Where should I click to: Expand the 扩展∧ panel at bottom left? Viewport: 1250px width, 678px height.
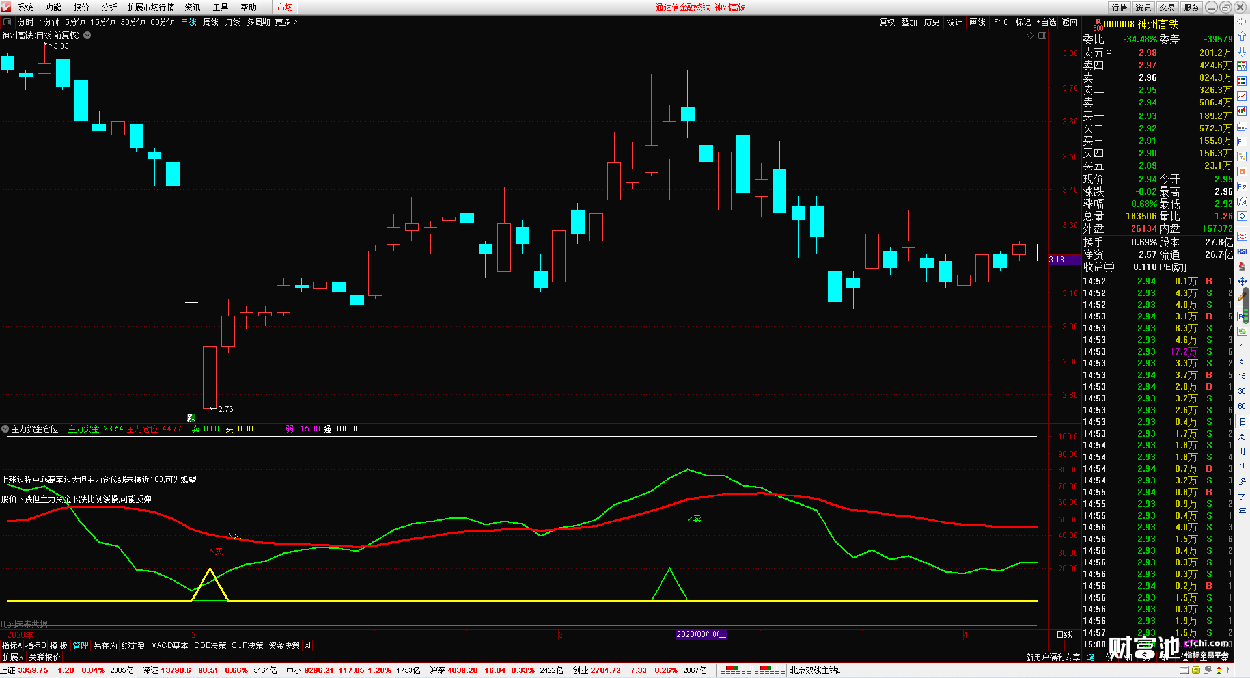(x=13, y=657)
